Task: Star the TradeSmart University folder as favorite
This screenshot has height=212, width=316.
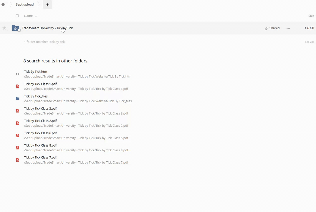Action: tap(4, 28)
